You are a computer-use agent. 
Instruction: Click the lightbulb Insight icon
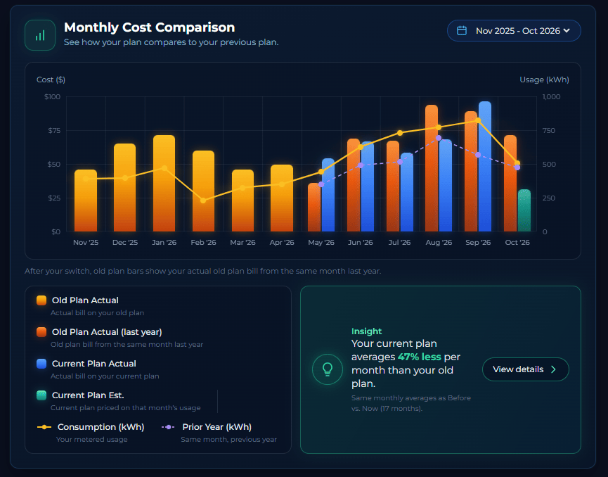pos(328,369)
